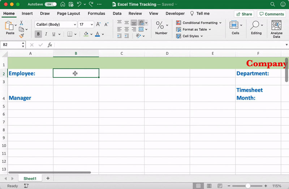Click the Paste clipboard icon
The width and height of the screenshot is (289, 189).
[9, 26]
